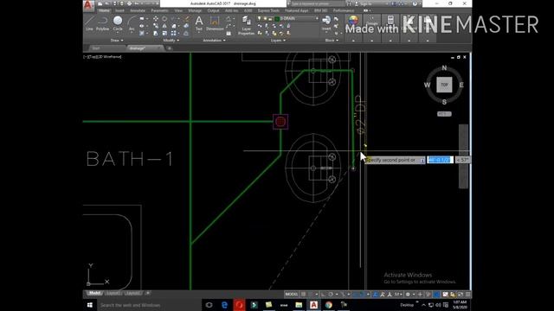Toggle grid display in status bar
The height and width of the screenshot is (311, 554).
[x=303, y=294]
